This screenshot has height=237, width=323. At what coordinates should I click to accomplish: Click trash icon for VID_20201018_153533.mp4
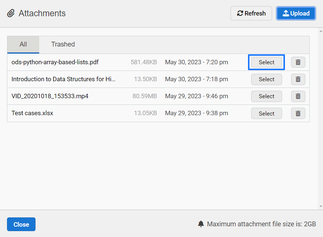click(x=298, y=96)
